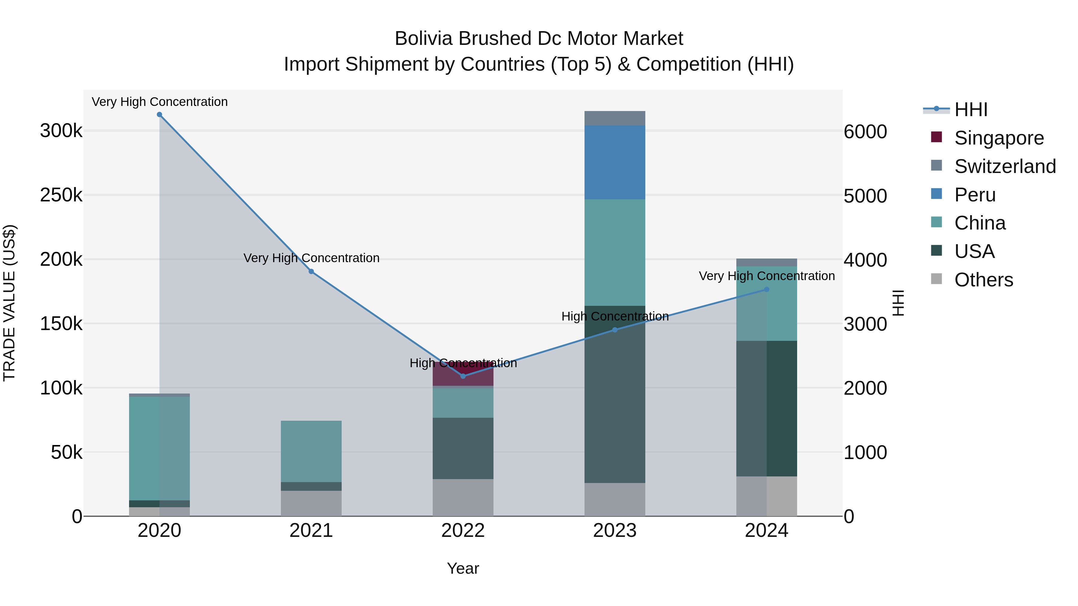Click the Import Shipment by Countries subtitle
Image resolution: width=1078 pixels, height=606 pixels.
(539, 64)
